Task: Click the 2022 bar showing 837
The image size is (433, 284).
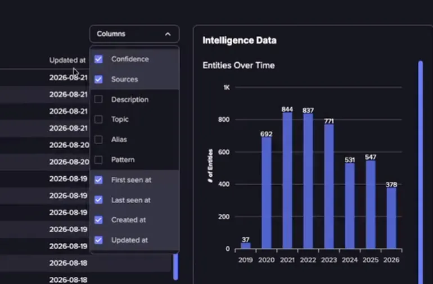Action: tap(308, 181)
